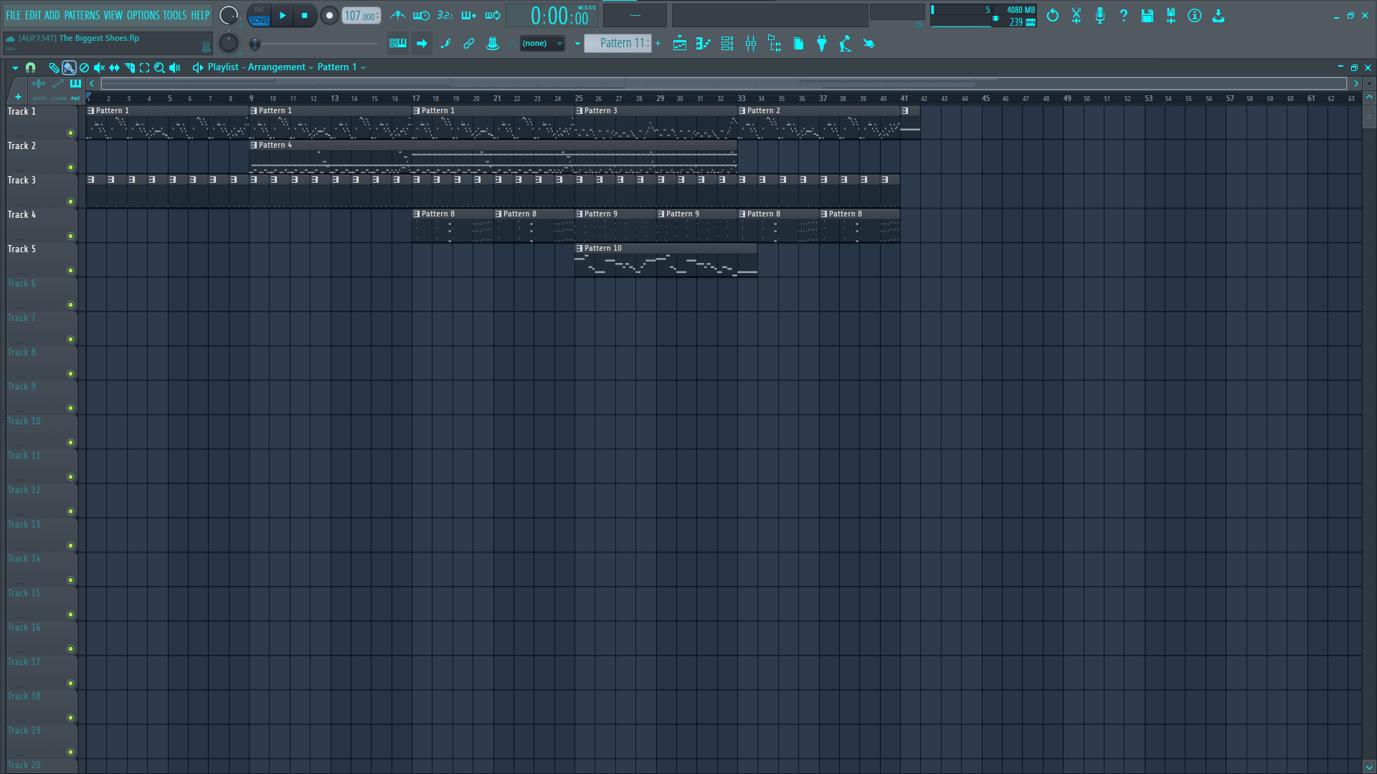Open the Playlist view icon
The height and width of the screenshot is (774, 1377).
point(679,44)
